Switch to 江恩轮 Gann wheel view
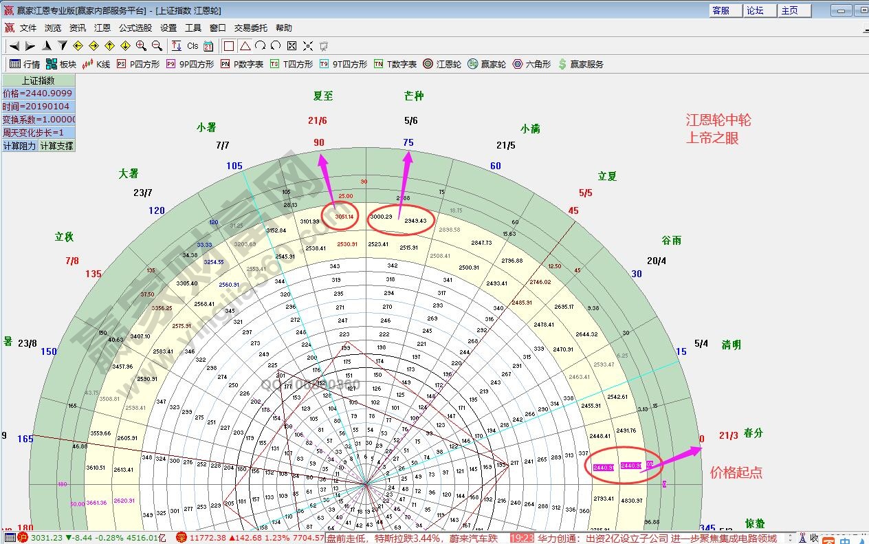The image size is (869, 544). pos(441,64)
